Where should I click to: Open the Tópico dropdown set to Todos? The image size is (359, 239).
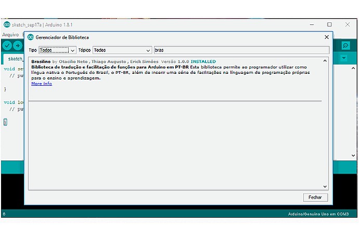pos(122,50)
